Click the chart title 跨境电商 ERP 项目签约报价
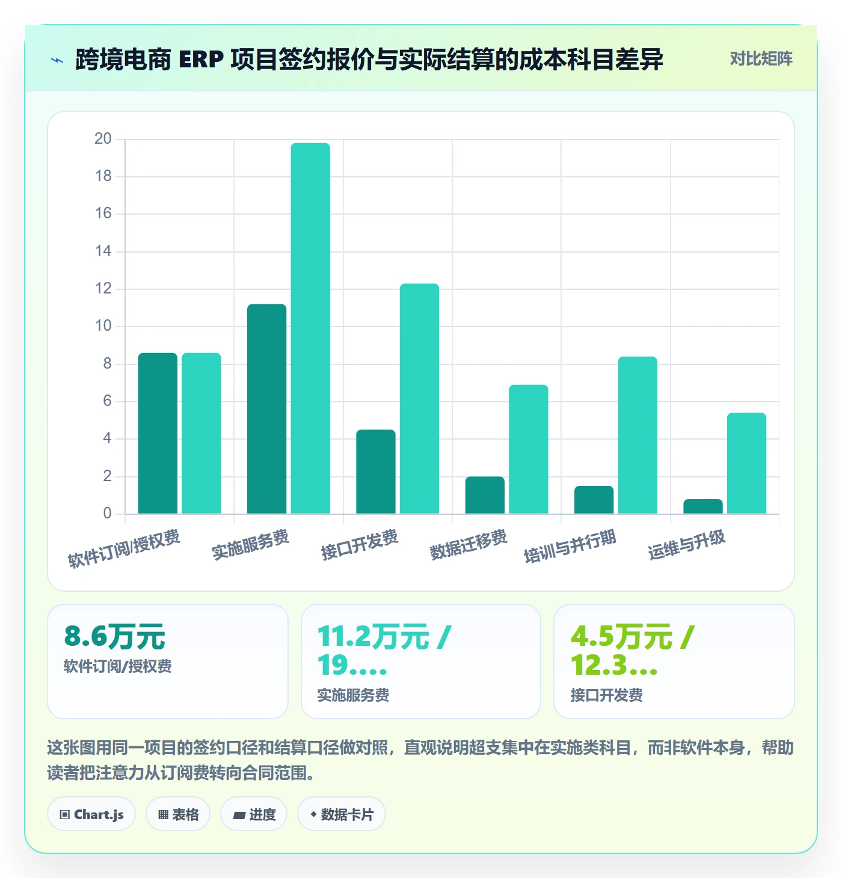The width and height of the screenshot is (842, 878). point(369,60)
